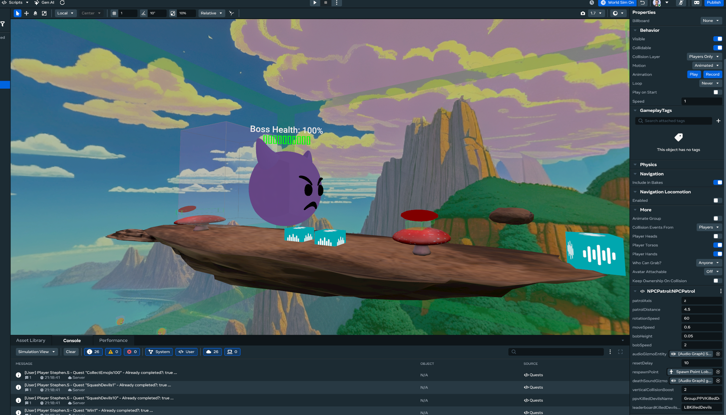Switch to the Asset Library tab
This screenshot has width=726, height=415.
click(31, 340)
